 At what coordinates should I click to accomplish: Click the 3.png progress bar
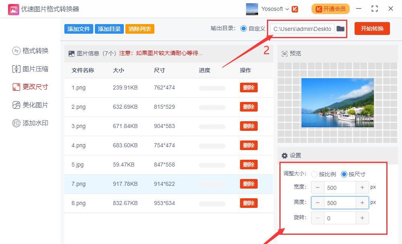(212, 127)
